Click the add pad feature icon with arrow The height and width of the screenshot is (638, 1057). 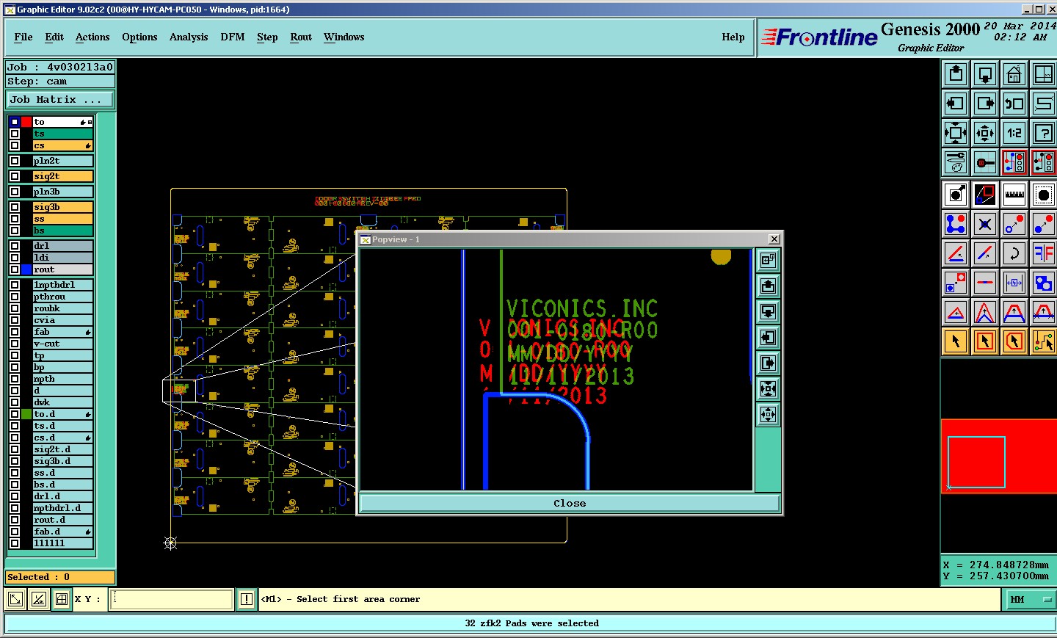point(956,195)
